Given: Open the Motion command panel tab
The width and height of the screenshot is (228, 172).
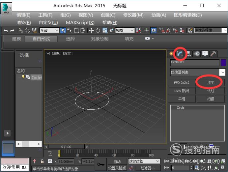Looking at the screenshot, I should click(197, 54).
